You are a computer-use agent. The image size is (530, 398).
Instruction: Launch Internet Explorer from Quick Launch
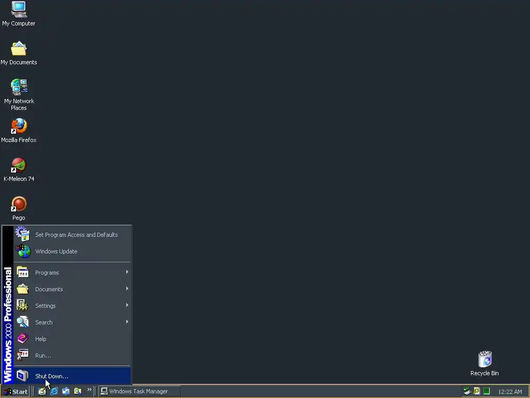pyautogui.click(x=54, y=391)
